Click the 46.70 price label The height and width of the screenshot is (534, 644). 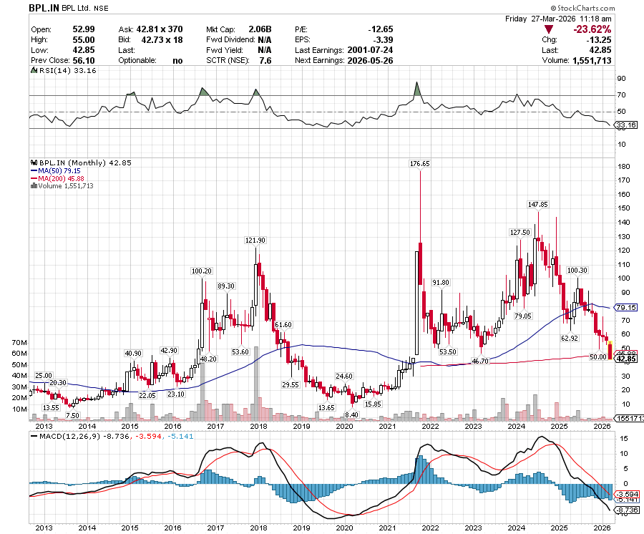[x=480, y=361]
